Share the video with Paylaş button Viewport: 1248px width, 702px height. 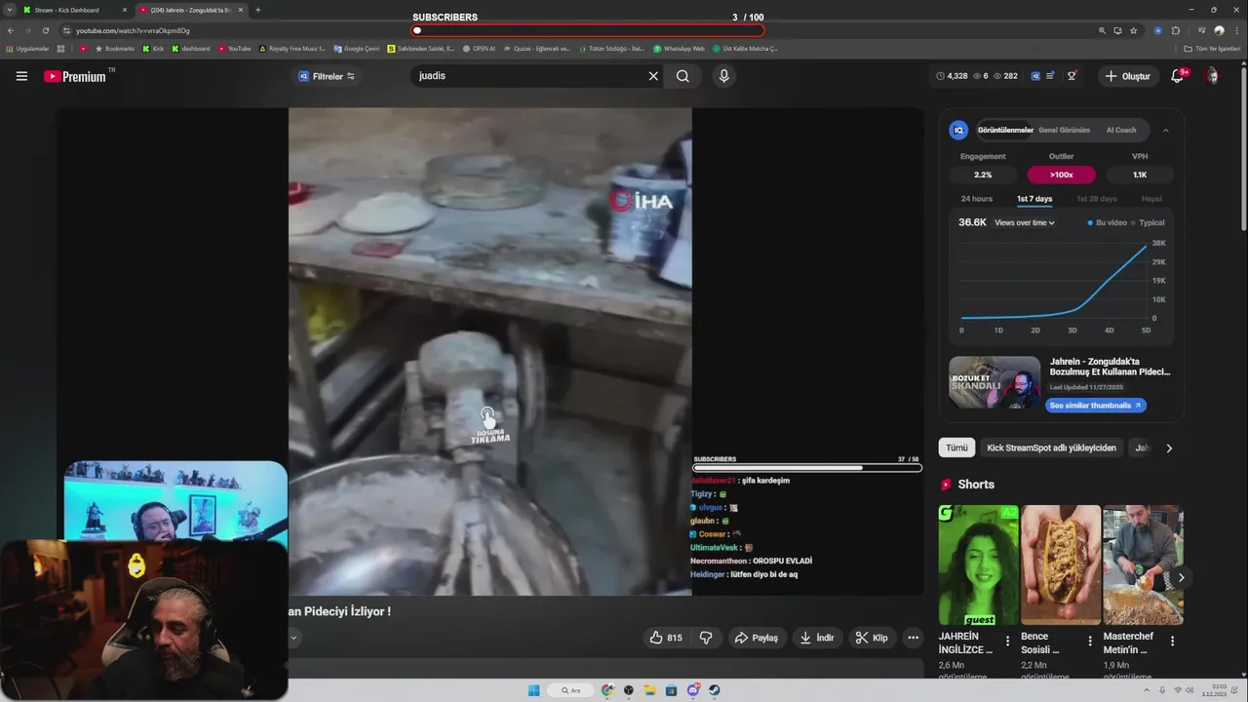click(757, 638)
